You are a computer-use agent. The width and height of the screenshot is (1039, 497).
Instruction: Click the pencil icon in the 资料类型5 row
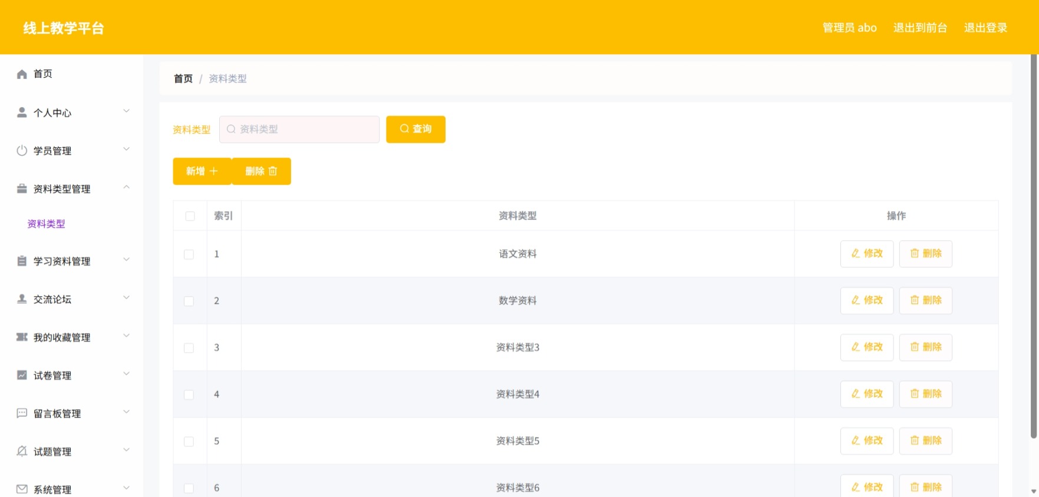[x=856, y=440]
